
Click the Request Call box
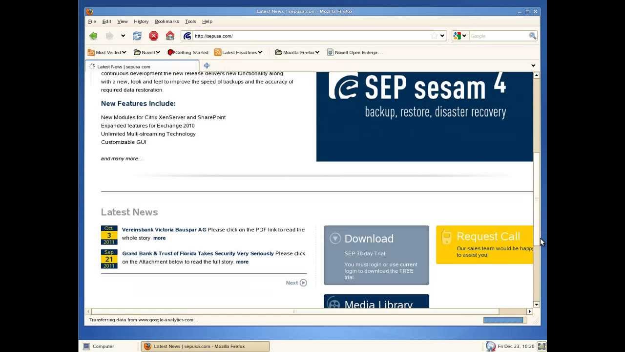pyautogui.click(x=484, y=244)
